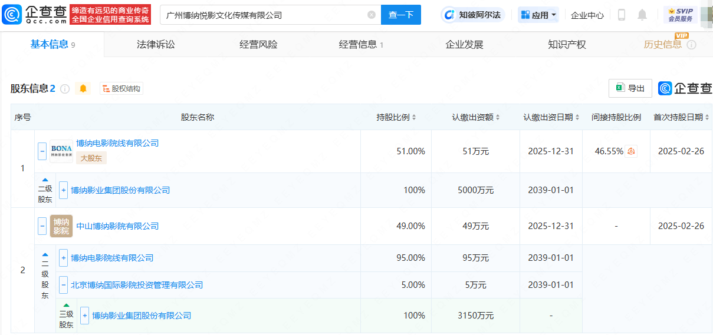Open 博纳影业集团股份有限公司 link with 5000万元
Viewport: 713px width, 335px height.
[x=120, y=190]
